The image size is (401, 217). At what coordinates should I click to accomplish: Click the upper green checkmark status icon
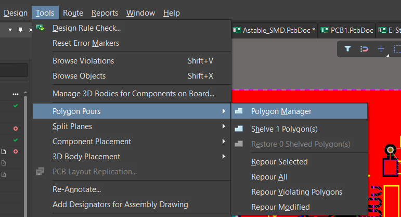click(16, 106)
